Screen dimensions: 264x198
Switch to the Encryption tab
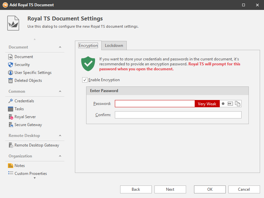pyautogui.click(x=88, y=46)
